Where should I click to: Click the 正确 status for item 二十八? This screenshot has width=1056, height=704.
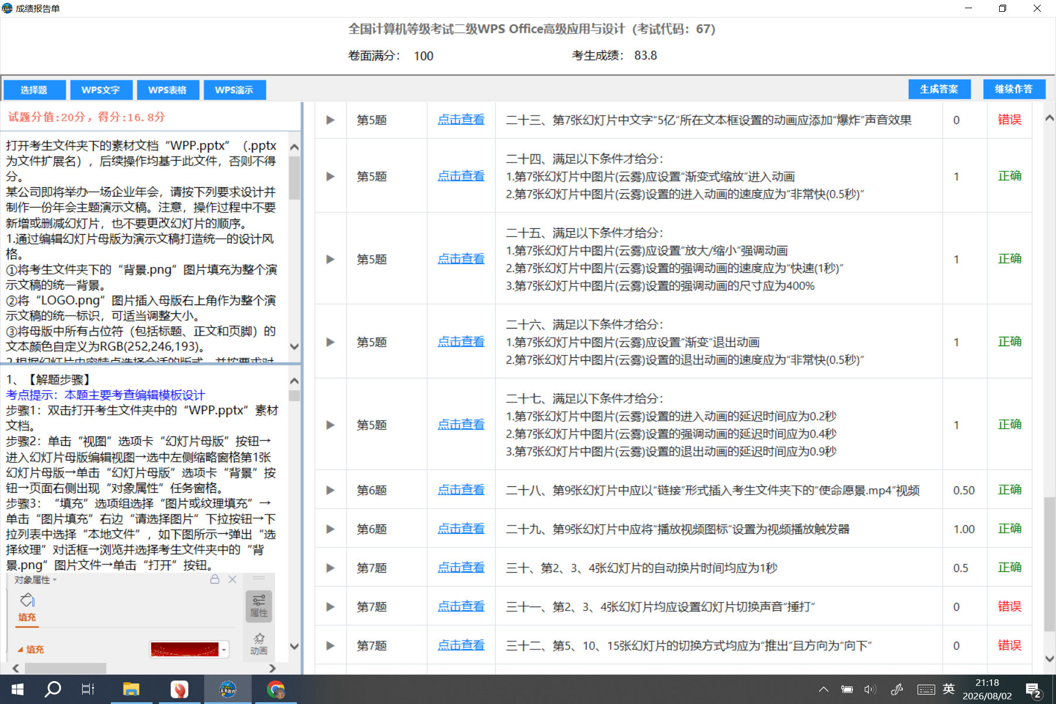(x=1010, y=490)
